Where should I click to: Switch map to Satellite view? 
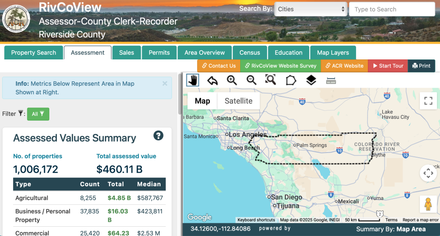tap(239, 101)
